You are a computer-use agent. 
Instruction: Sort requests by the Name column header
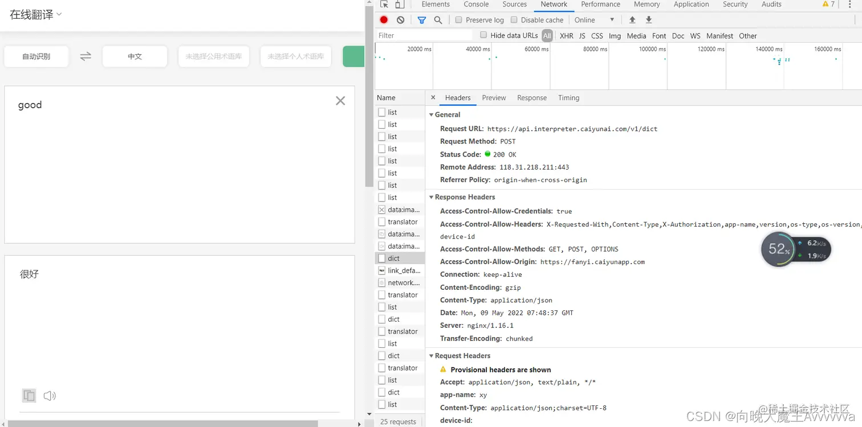pyautogui.click(x=400, y=97)
